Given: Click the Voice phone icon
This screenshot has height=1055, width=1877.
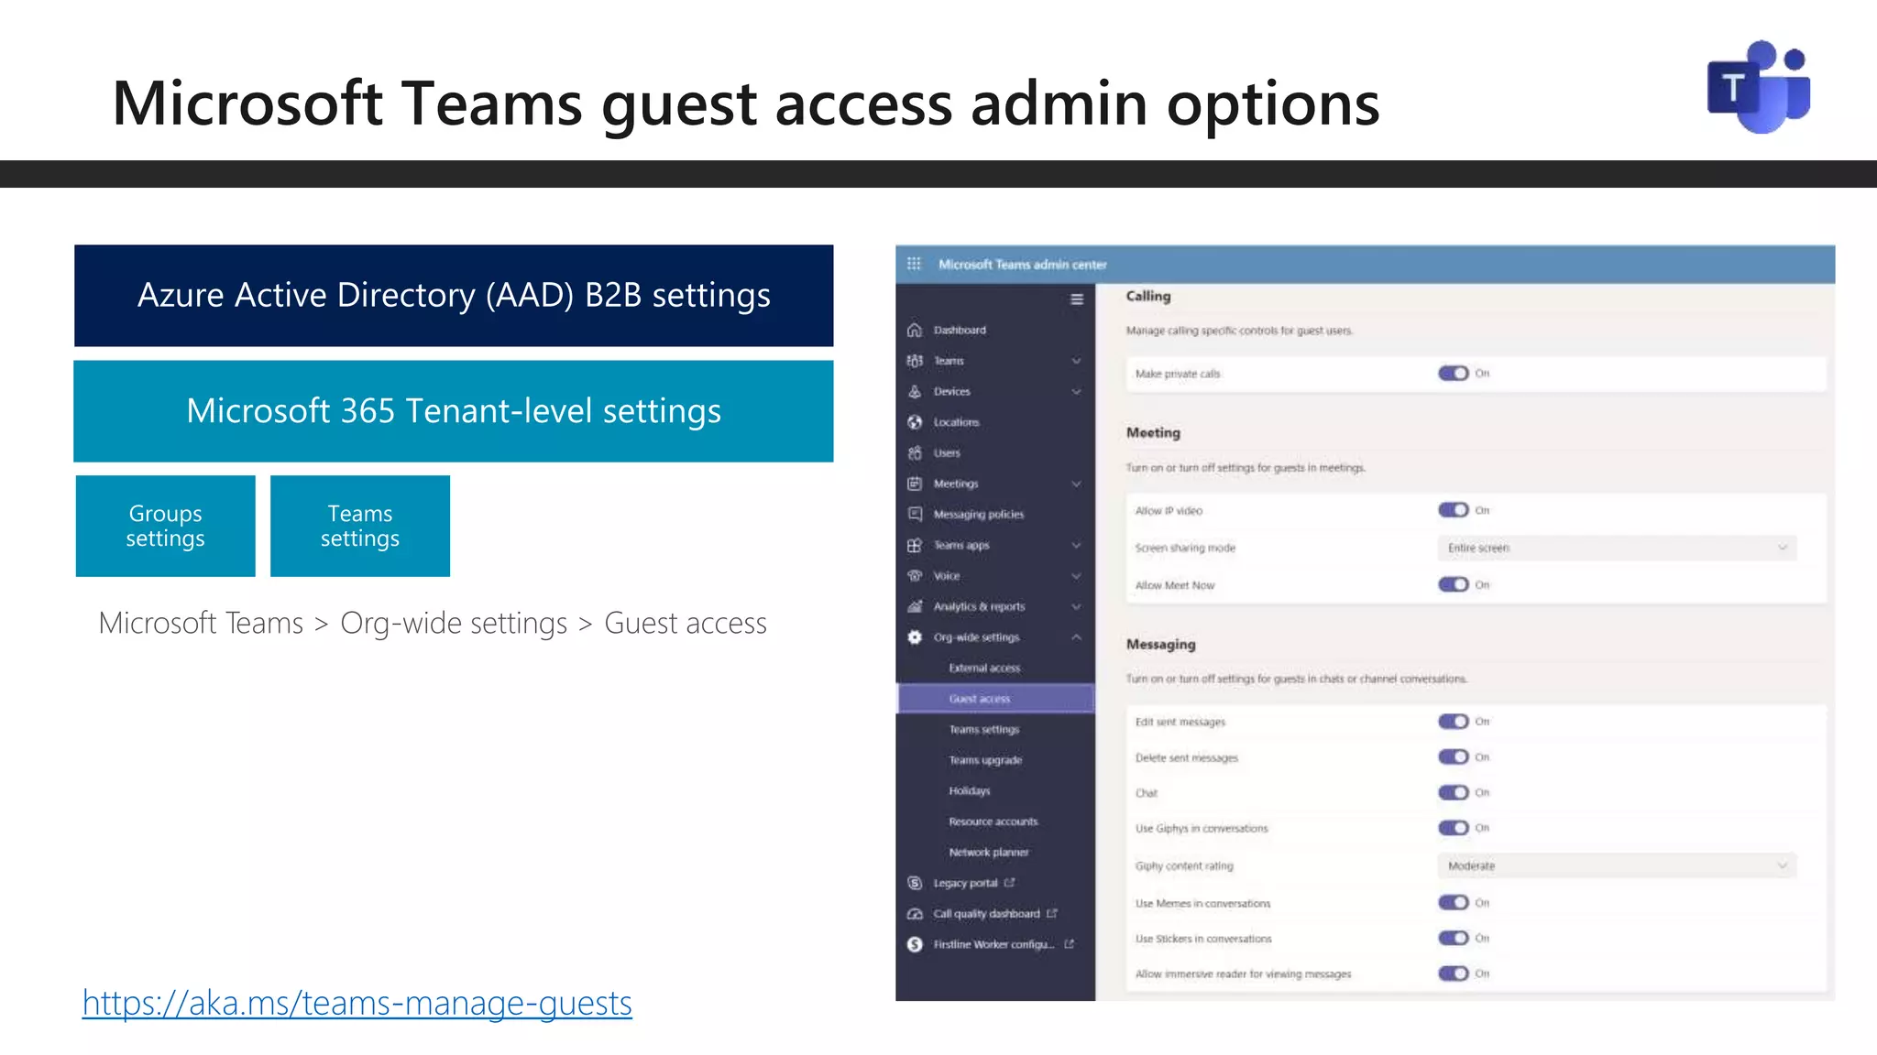Looking at the screenshot, I should coord(915,576).
